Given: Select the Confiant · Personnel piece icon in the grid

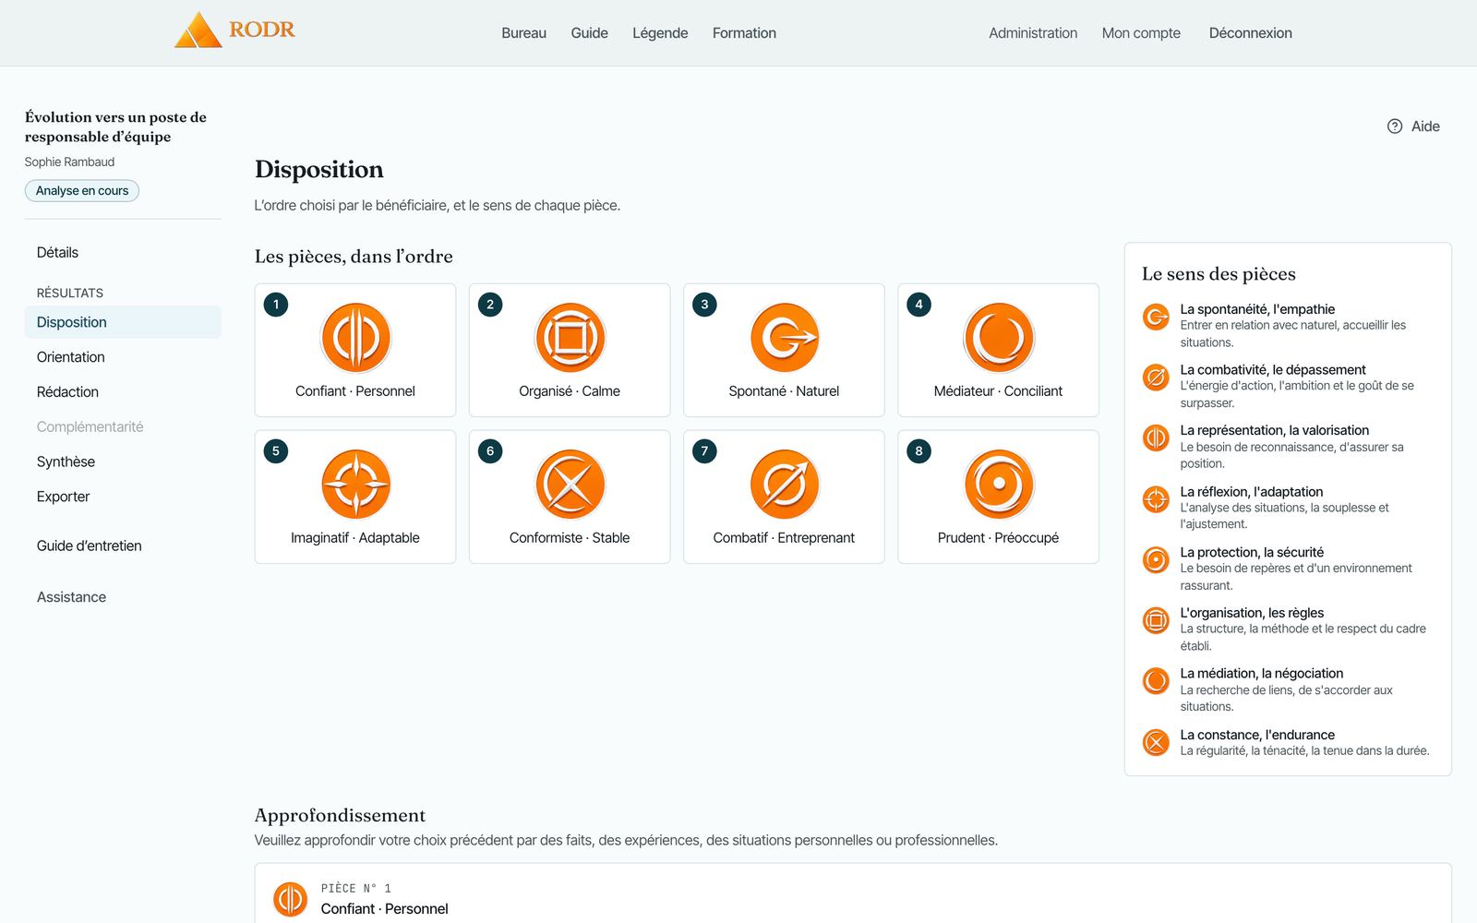Looking at the screenshot, I should pos(355,338).
